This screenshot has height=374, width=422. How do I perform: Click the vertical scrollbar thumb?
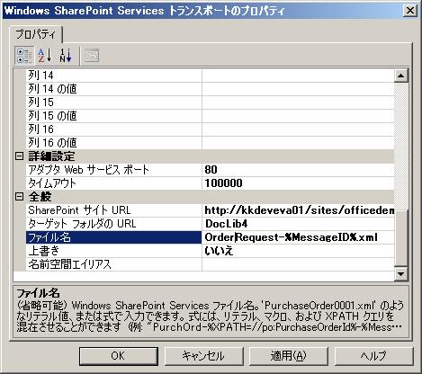click(x=401, y=238)
